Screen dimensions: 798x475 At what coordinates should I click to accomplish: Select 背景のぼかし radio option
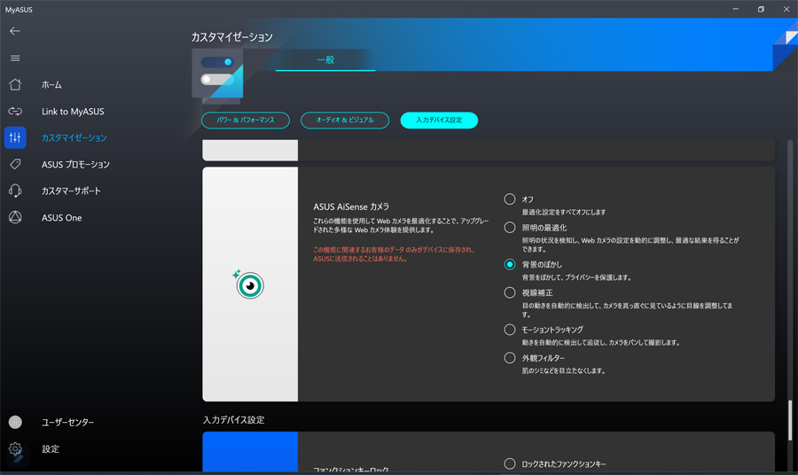(x=510, y=264)
